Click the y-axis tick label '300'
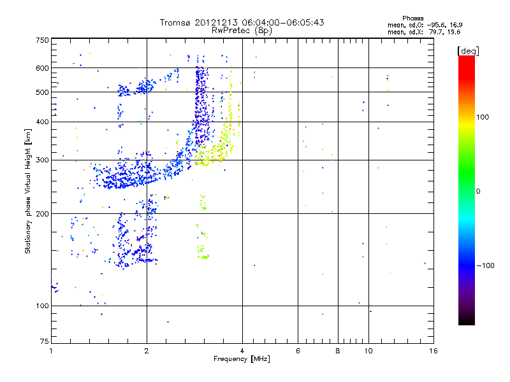Screen dimensions: 510x382 click(43, 160)
